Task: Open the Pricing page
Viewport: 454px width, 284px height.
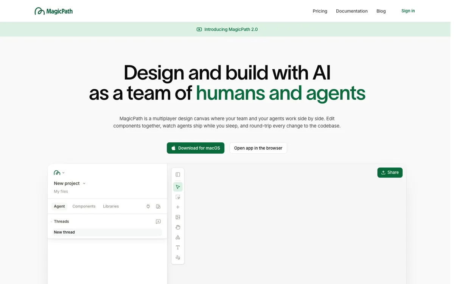Action: [x=320, y=11]
